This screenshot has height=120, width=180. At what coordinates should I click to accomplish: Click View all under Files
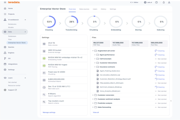(96, 113)
